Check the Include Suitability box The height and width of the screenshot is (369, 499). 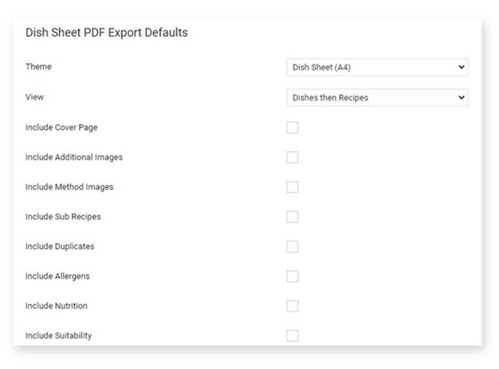coord(292,335)
